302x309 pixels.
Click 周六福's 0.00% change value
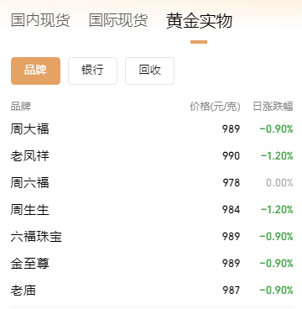pyautogui.click(x=279, y=183)
